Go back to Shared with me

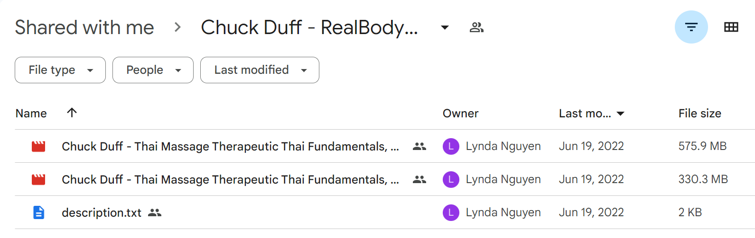(x=84, y=27)
